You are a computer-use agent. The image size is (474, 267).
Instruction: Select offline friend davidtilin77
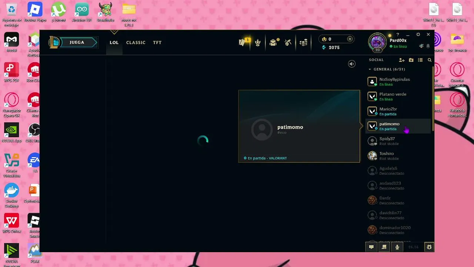pyautogui.click(x=398, y=215)
